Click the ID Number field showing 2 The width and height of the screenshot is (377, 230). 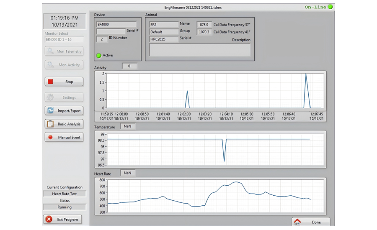point(102,39)
